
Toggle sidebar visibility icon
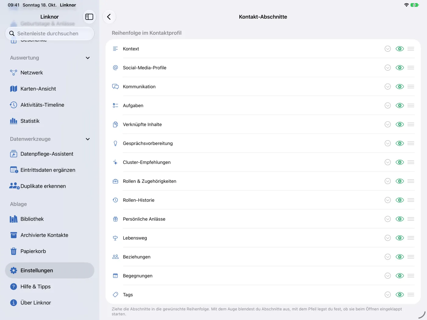[x=89, y=17]
